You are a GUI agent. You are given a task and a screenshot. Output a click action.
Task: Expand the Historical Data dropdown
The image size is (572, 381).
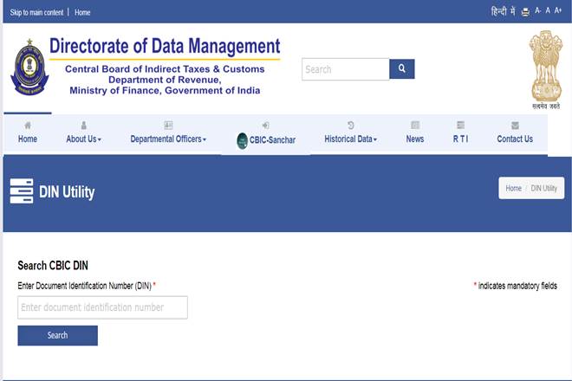(x=350, y=139)
